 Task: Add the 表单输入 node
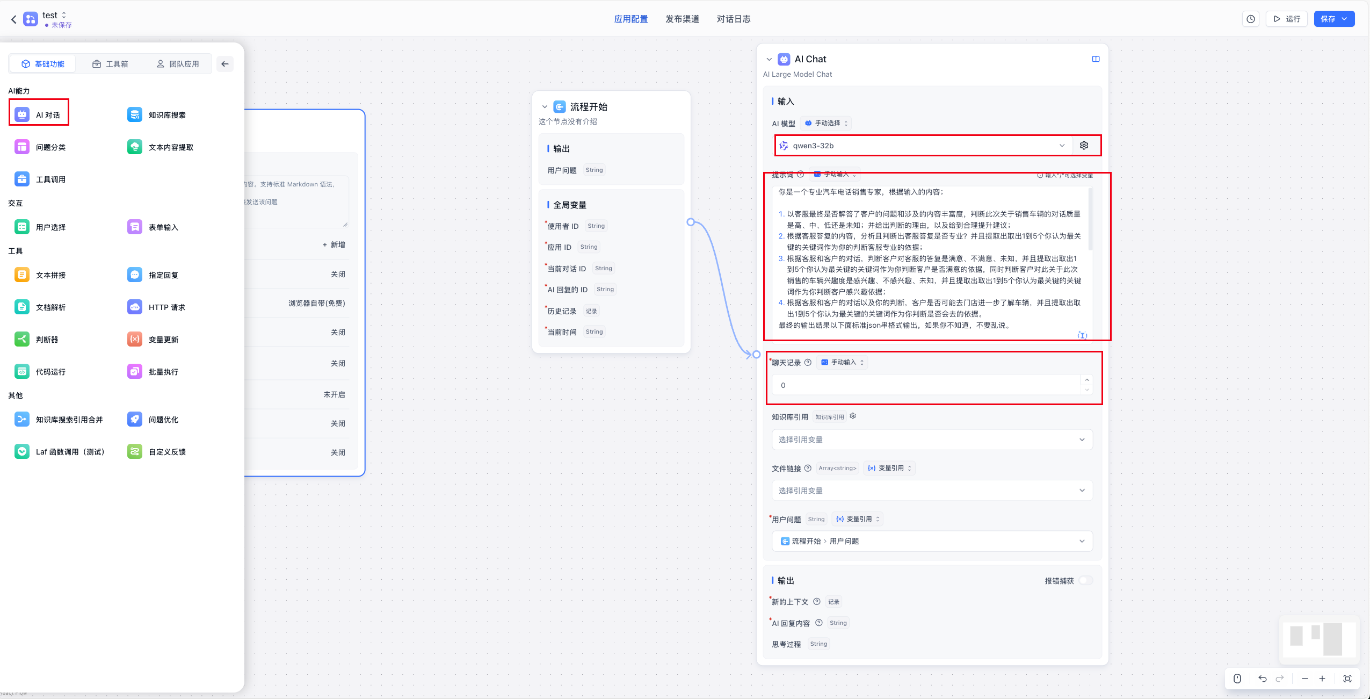click(x=153, y=227)
